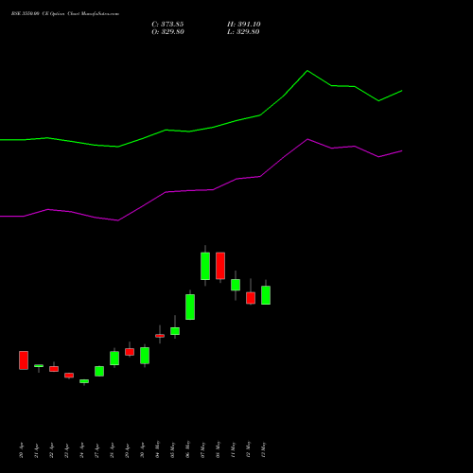Select the green candlestick for 27 Apr
473x473 pixels.
(x=99, y=371)
